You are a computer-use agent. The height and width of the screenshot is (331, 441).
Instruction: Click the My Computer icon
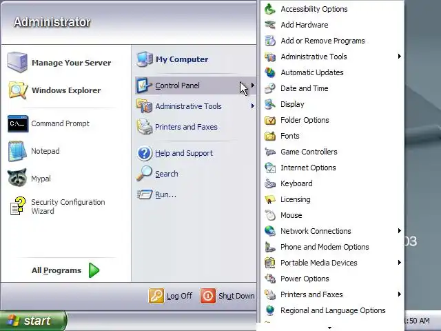pos(145,59)
